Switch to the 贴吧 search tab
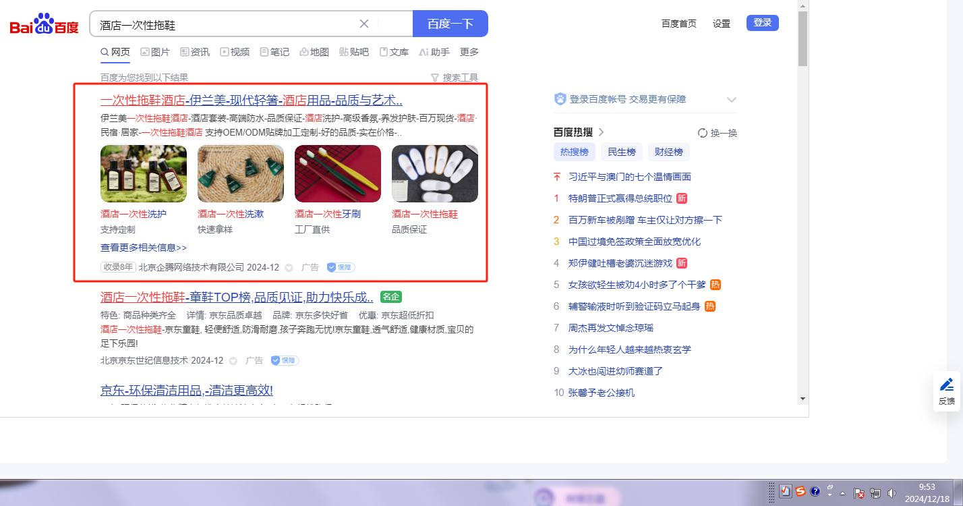 (354, 52)
